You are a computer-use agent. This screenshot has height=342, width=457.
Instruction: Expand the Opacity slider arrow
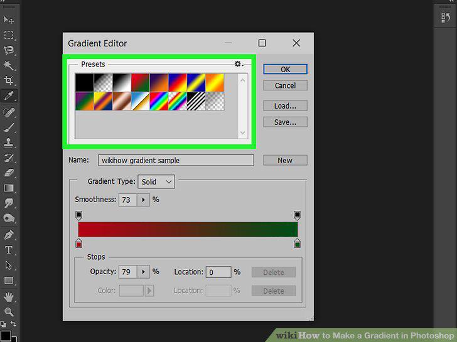(x=143, y=272)
